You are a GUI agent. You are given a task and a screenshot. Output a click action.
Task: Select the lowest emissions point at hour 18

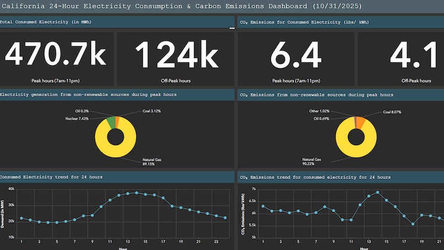tap(413, 224)
